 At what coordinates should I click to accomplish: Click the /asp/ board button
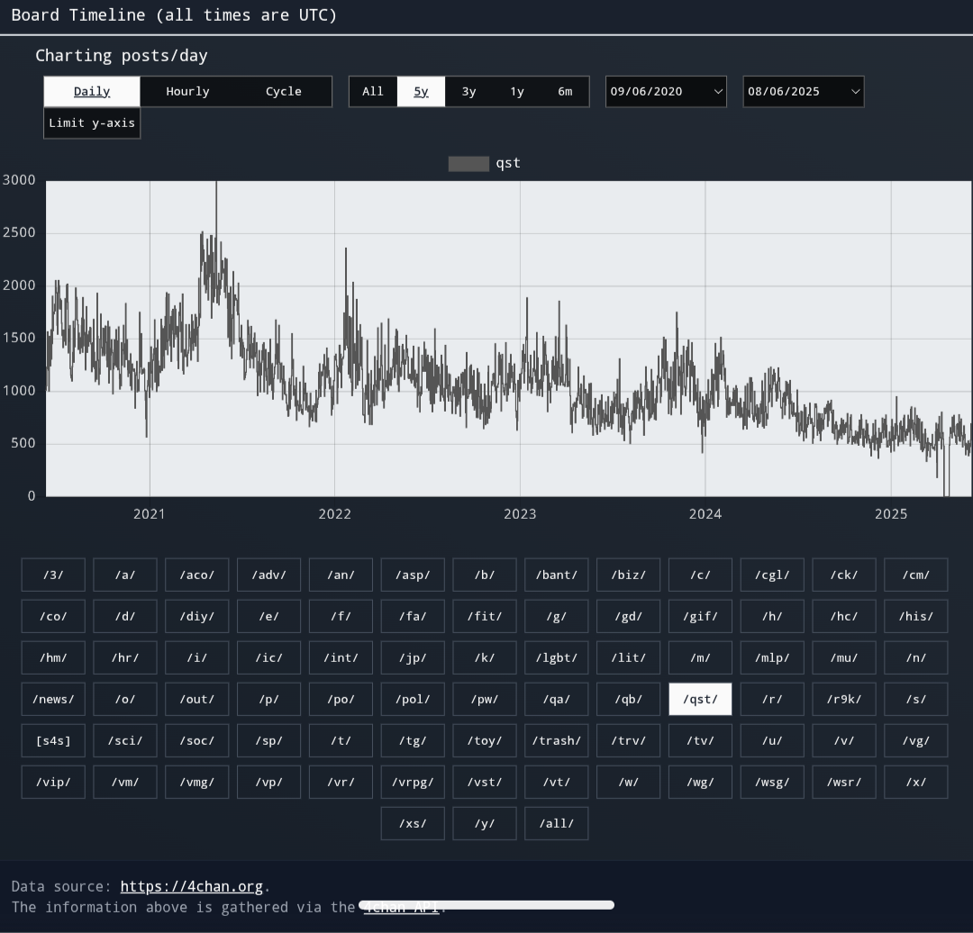(x=413, y=575)
